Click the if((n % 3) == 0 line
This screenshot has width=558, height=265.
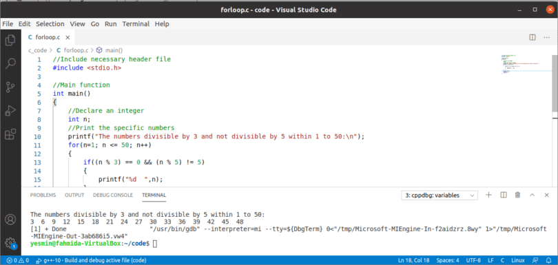(144, 162)
